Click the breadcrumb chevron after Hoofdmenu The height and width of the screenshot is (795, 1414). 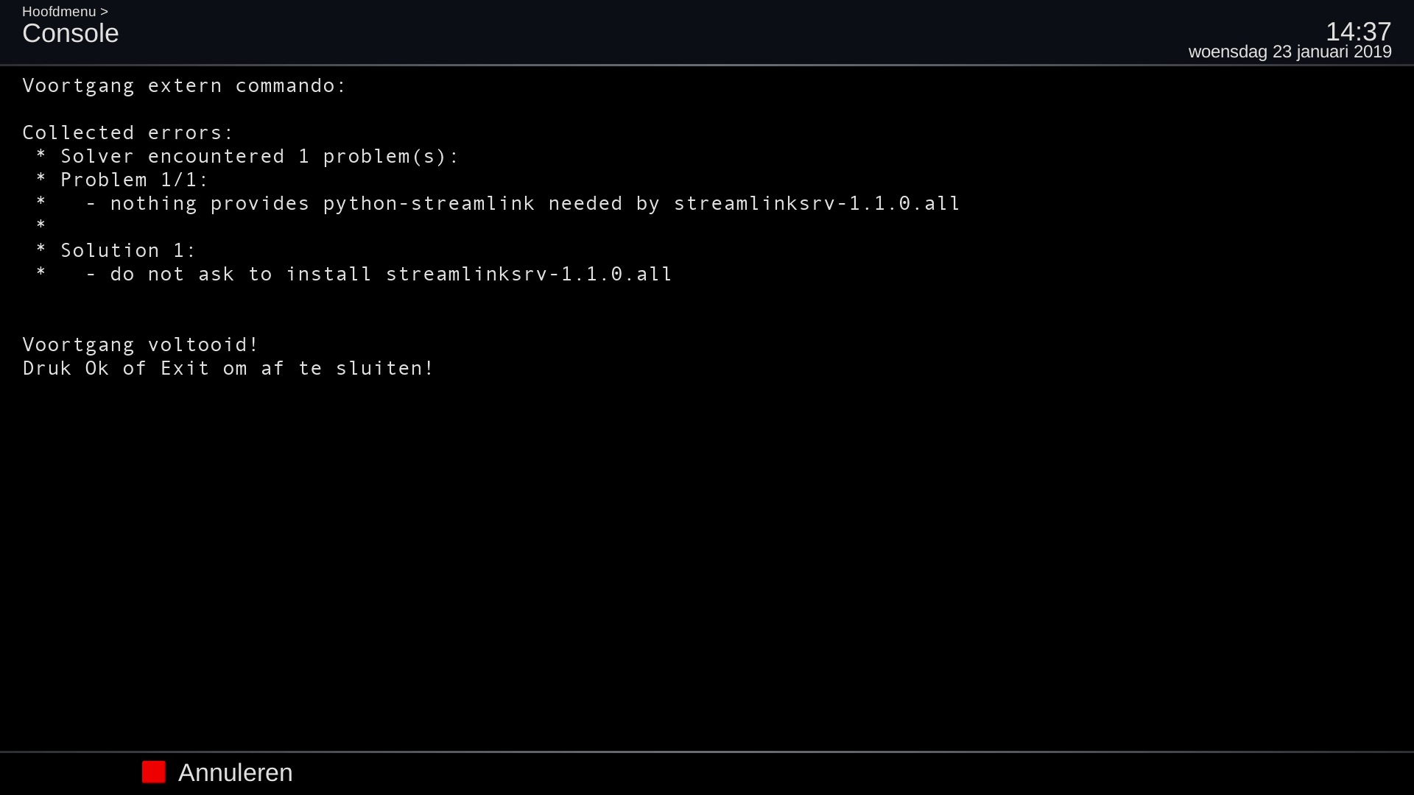coord(105,11)
